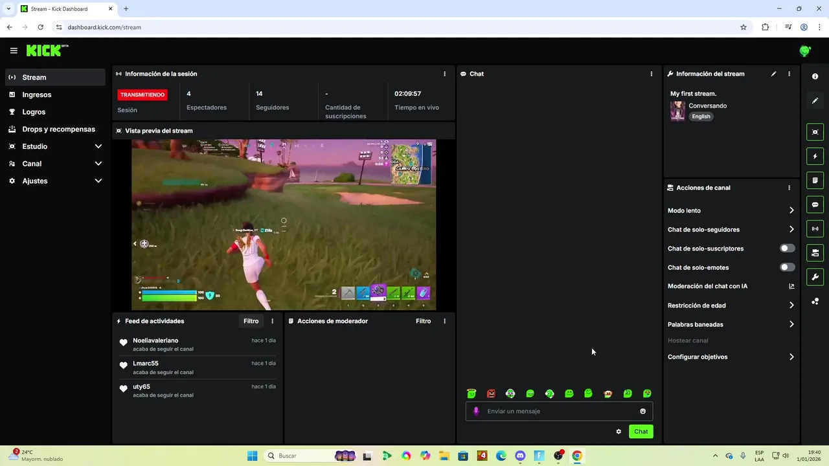Open the hamburger menu next to Kick logo
This screenshot has height=466, width=829.
[x=14, y=50]
